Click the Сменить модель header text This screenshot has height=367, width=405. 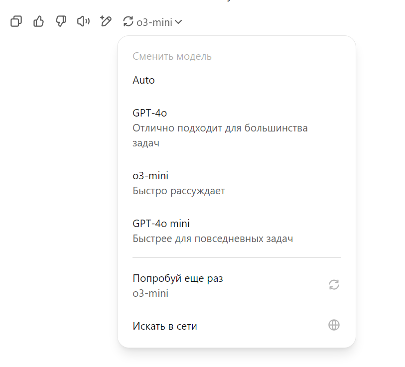coord(172,57)
